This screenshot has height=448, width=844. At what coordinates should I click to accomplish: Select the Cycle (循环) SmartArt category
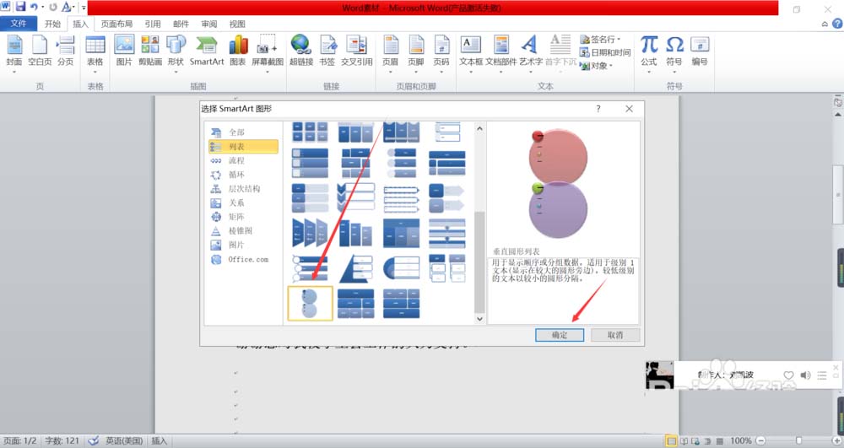tap(243, 175)
